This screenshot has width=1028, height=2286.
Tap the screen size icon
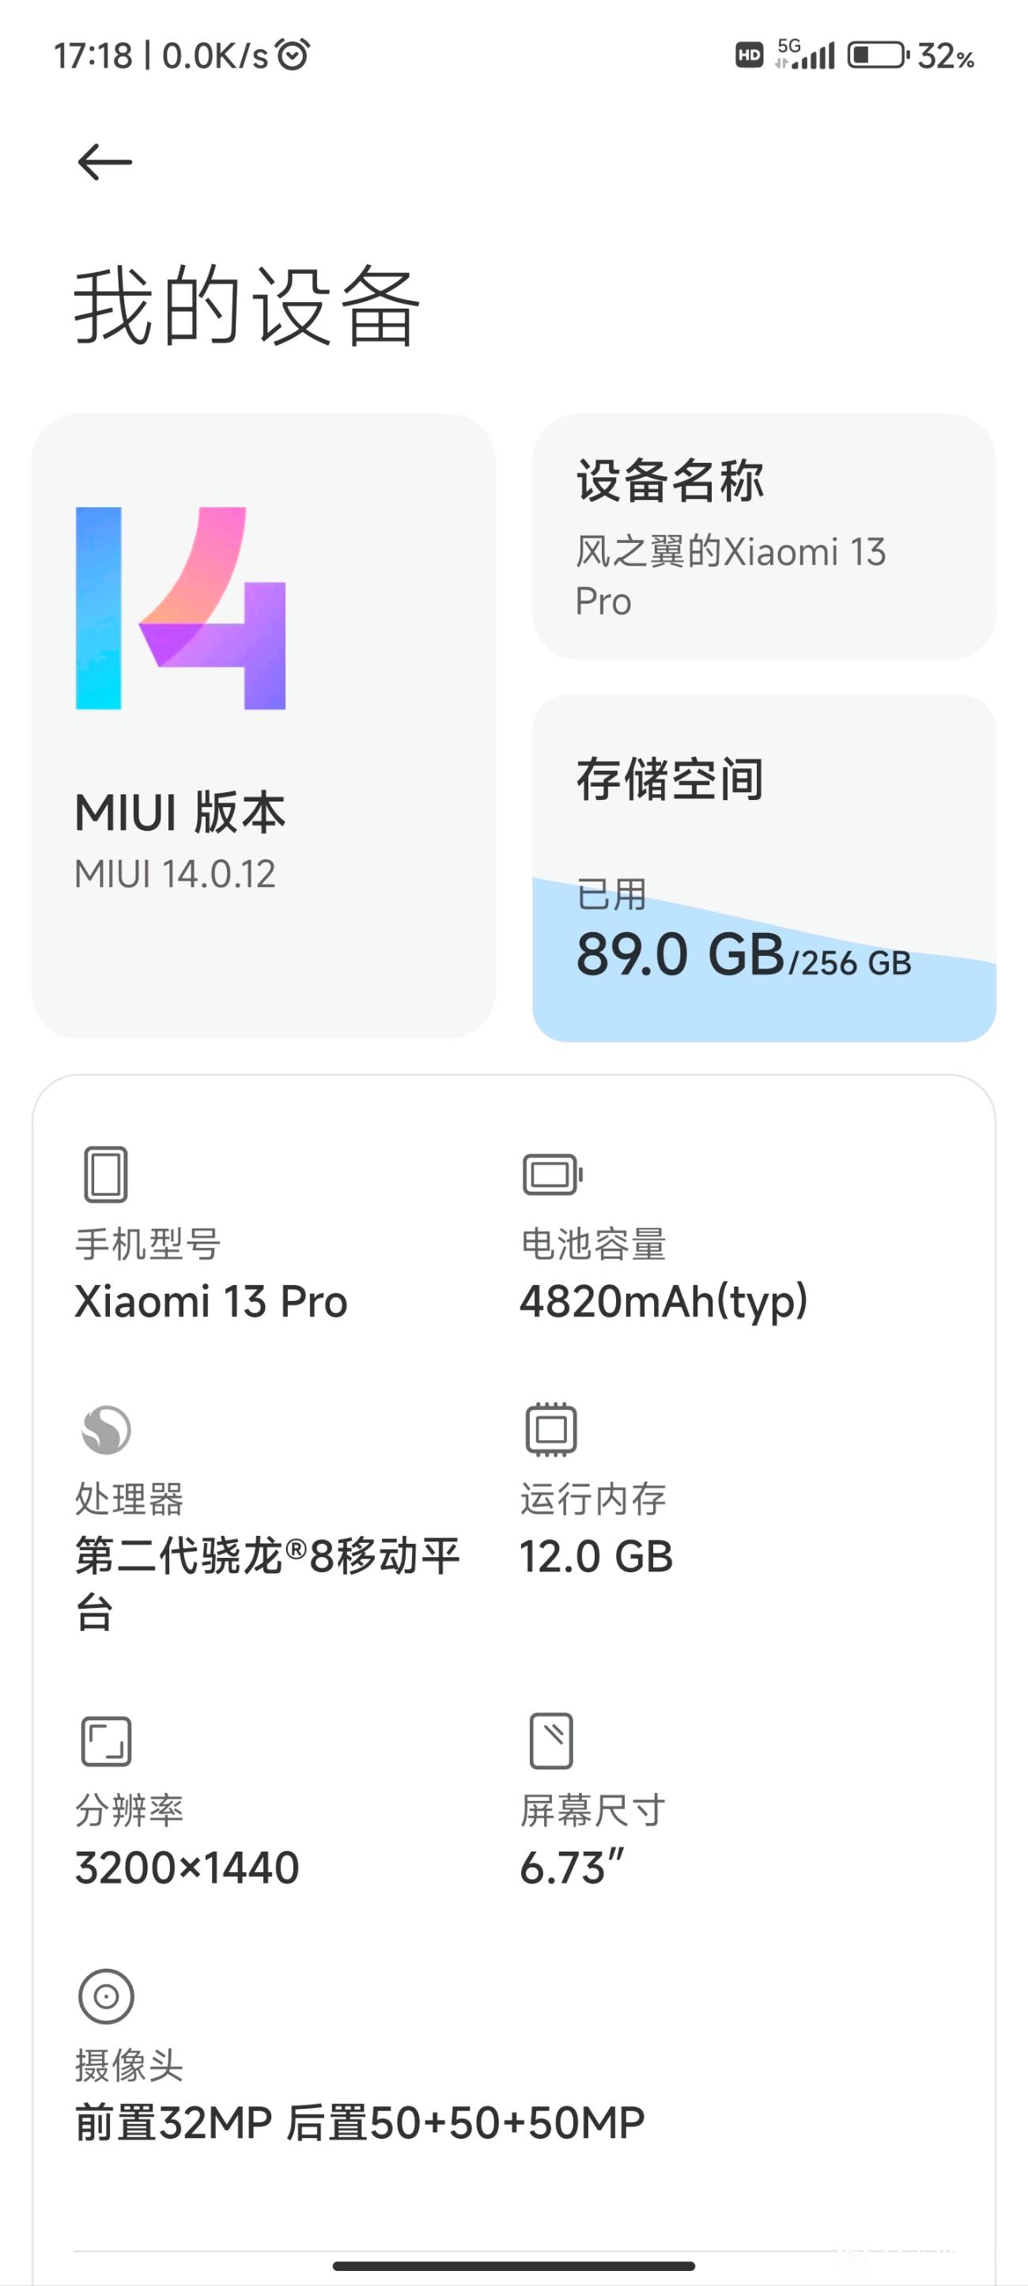pyautogui.click(x=551, y=1740)
